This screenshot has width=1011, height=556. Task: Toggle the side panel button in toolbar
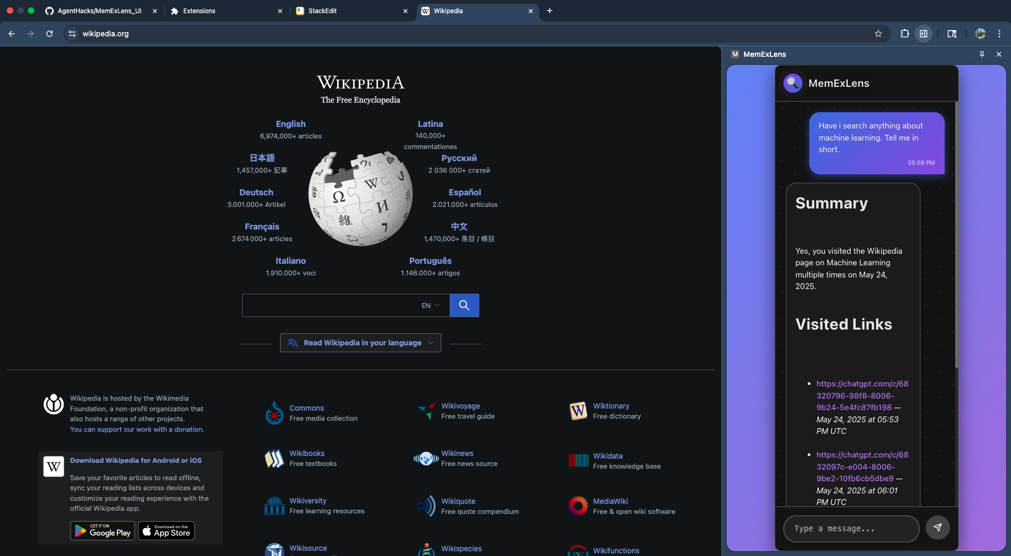click(924, 34)
